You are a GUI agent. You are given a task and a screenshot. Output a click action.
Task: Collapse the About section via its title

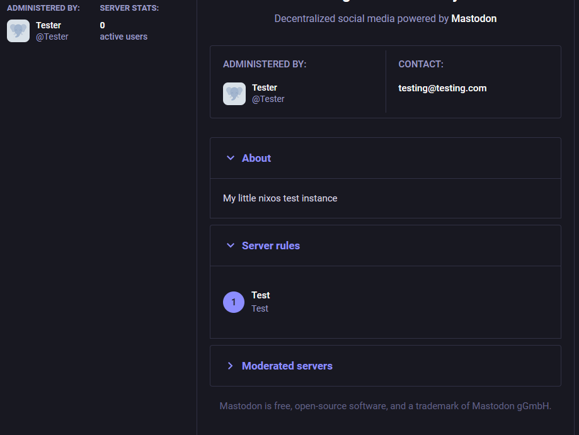point(256,158)
